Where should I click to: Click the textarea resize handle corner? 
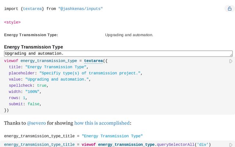click(x=231, y=55)
